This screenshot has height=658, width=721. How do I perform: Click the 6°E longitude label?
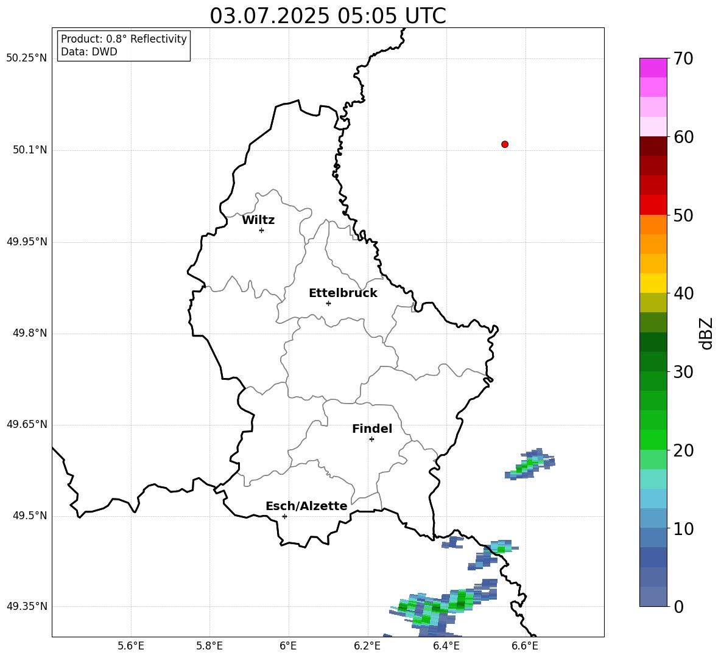click(x=288, y=646)
